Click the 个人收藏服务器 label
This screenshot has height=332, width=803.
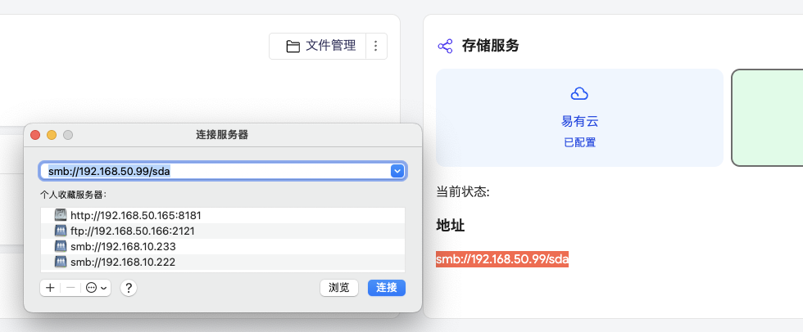click(x=74, y=195)
